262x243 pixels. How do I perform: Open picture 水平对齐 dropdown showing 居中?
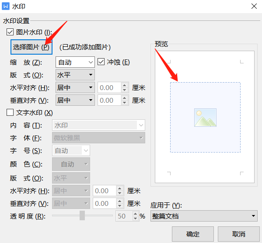75,87
